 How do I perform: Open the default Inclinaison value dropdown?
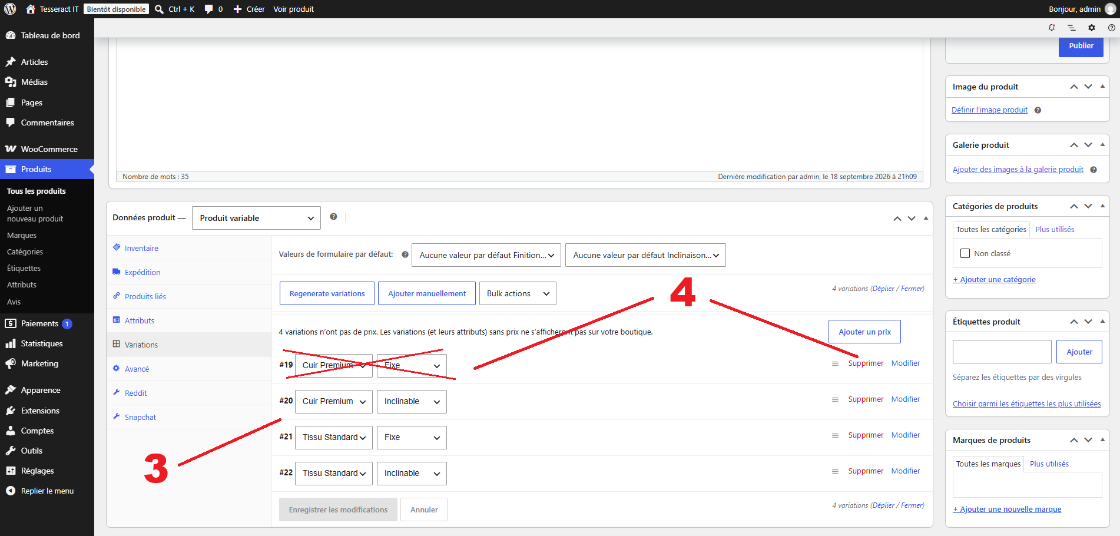(x=645, y=255)
